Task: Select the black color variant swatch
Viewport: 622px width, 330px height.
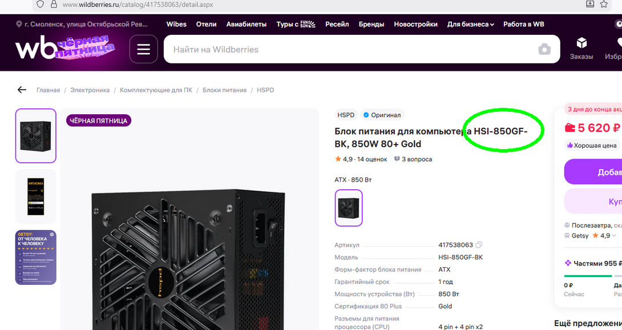Action: (x=348, y=208)
